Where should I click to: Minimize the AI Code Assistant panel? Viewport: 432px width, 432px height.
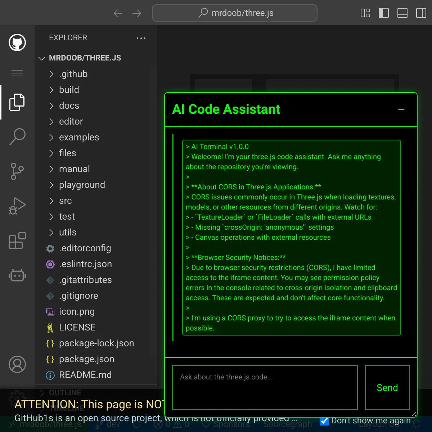click(x=401, y=109)
